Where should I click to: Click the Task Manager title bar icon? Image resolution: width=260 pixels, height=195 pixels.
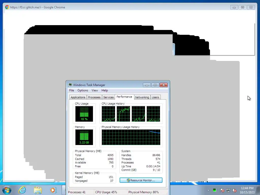click(x=70, y=85)
